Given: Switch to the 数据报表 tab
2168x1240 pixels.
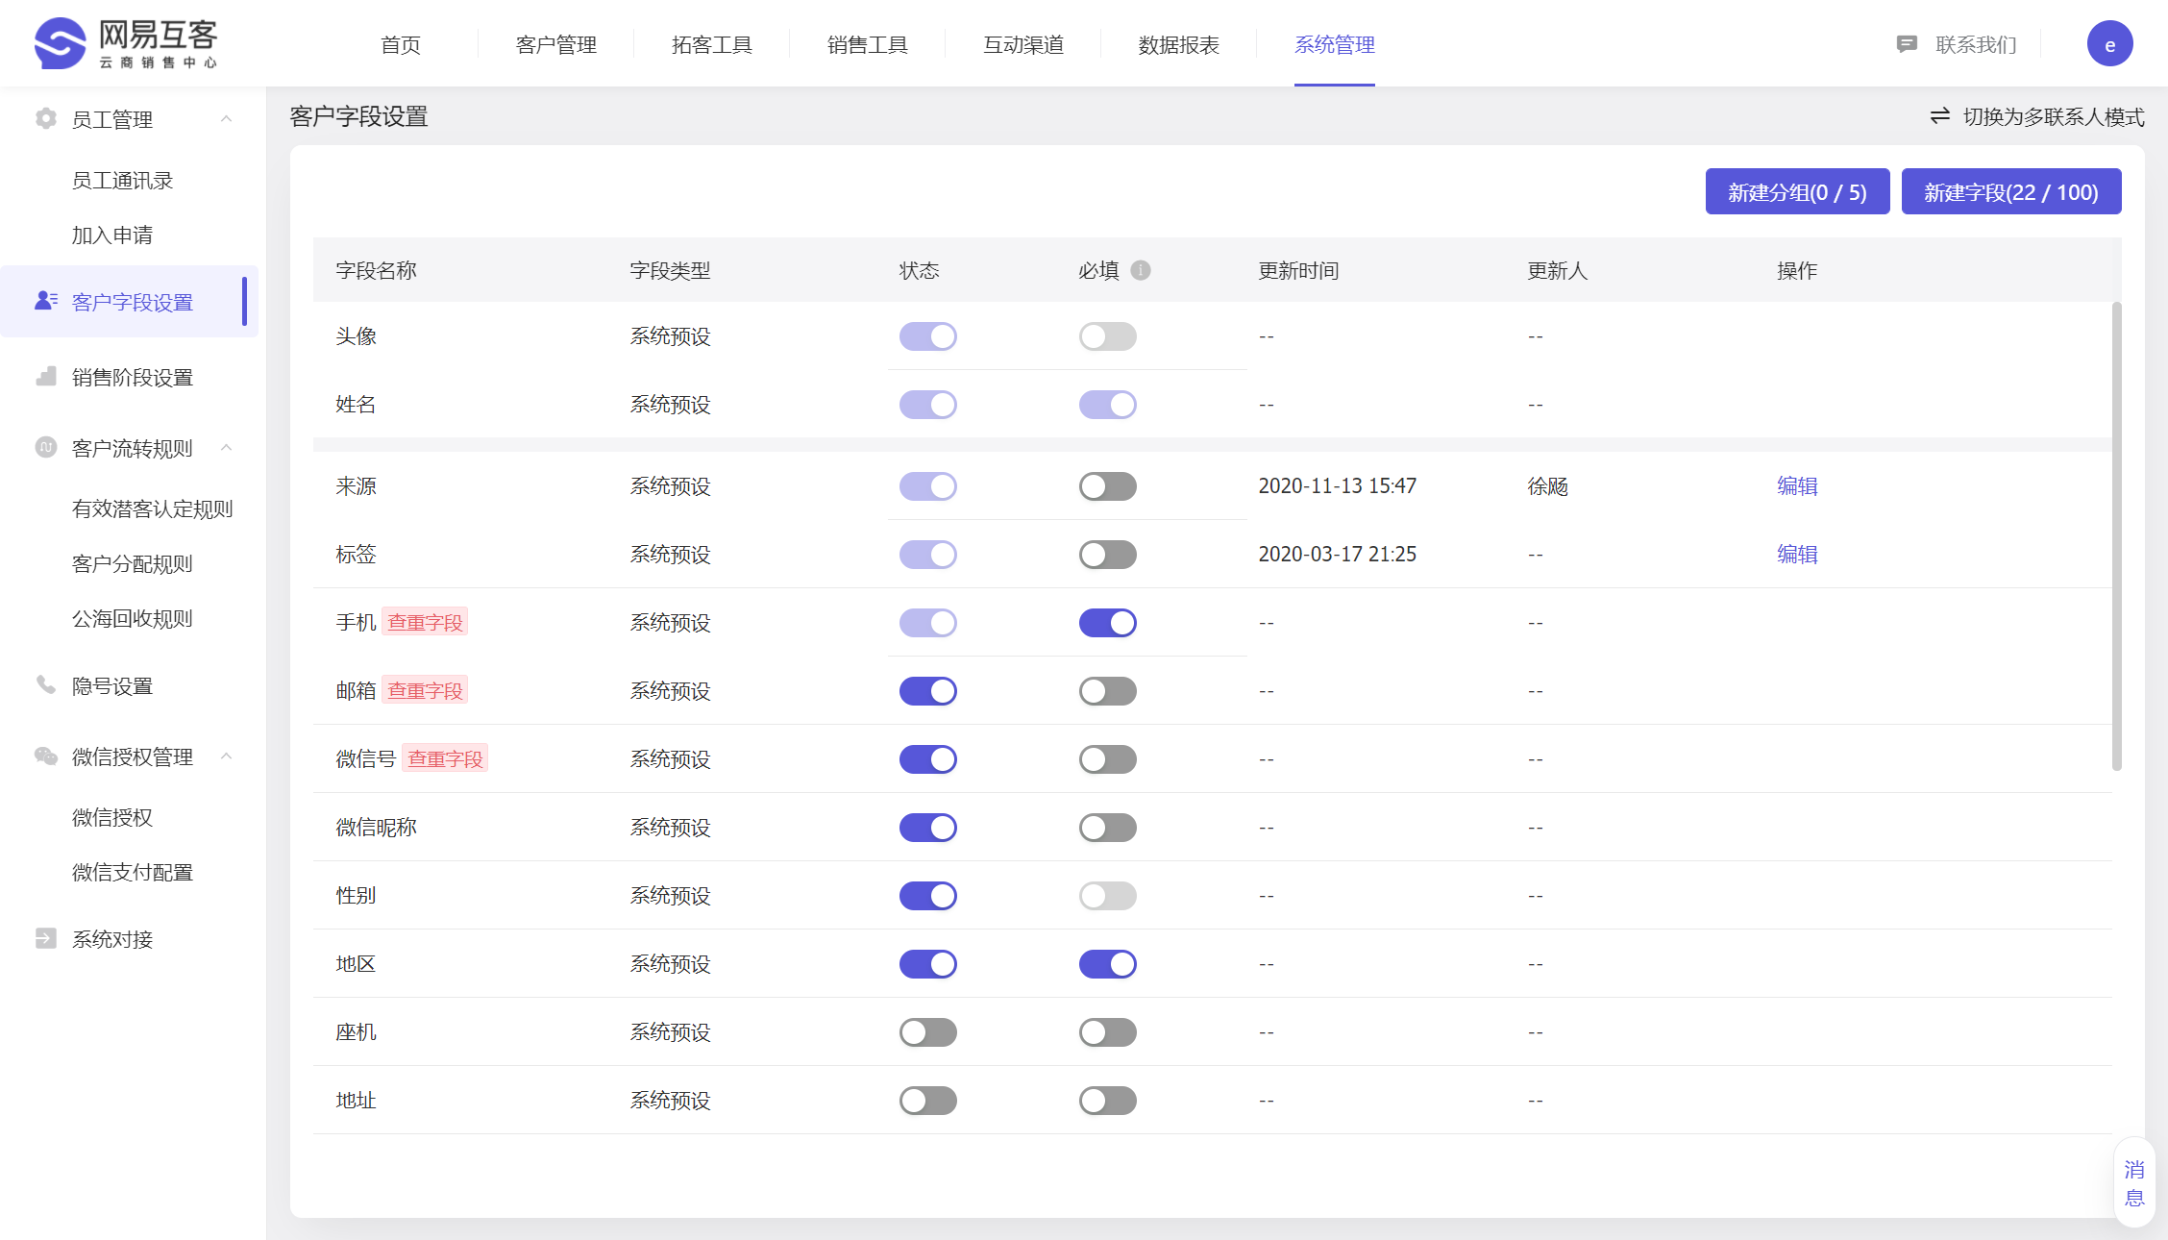Looking at the screenshot, I should tap(1178, 44).
